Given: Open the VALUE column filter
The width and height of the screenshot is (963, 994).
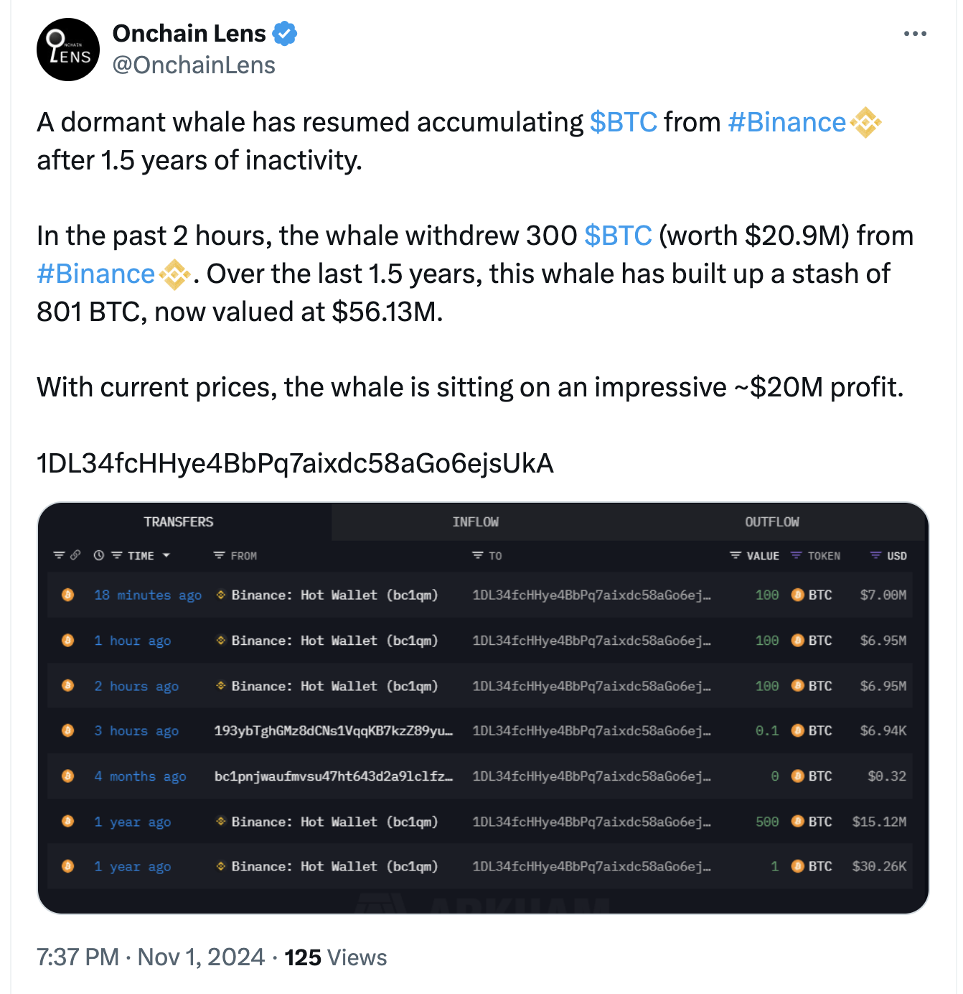Looking at the screenshot, I should [x=735, y=554].
